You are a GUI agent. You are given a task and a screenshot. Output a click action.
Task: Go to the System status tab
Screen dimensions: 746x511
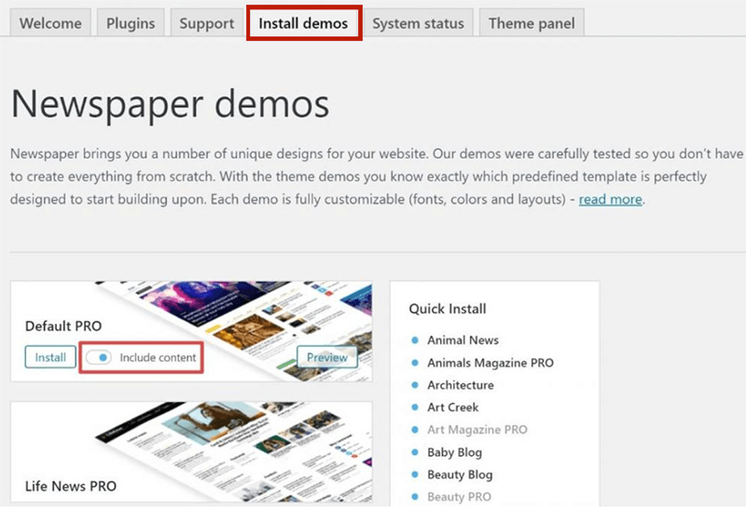pyautogui.click(x=418, y=22)
